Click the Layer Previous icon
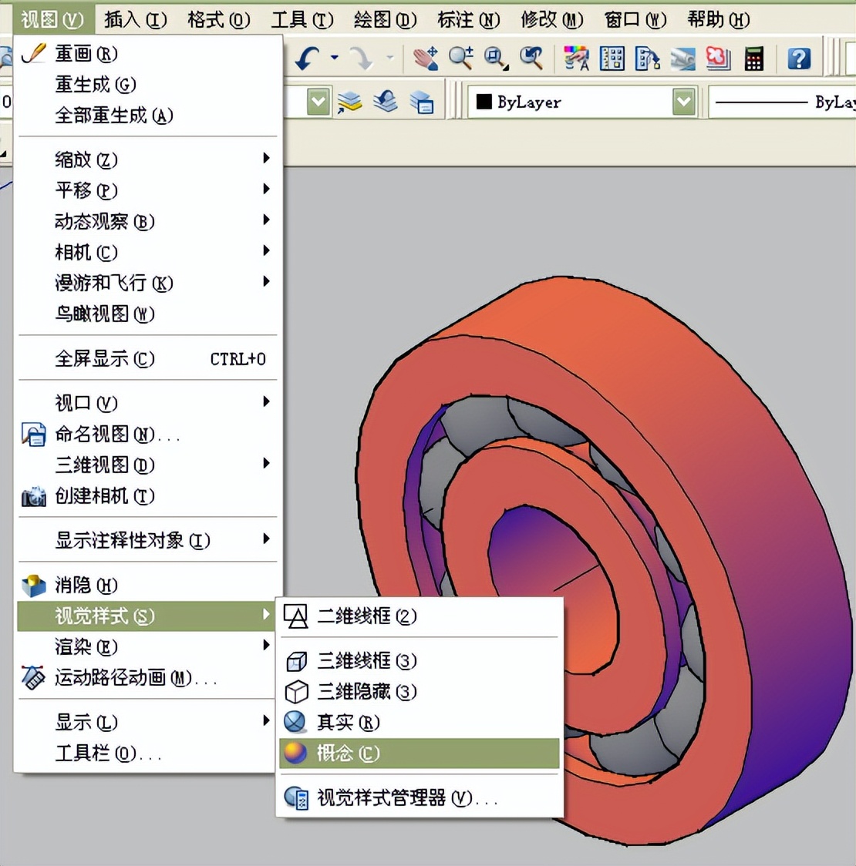Viewport: 856px width, 866px height. coord(386,102)
